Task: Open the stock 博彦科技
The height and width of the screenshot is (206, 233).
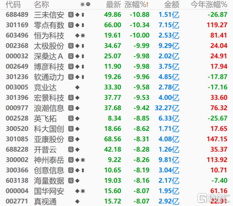Action: tap(49, 66)
